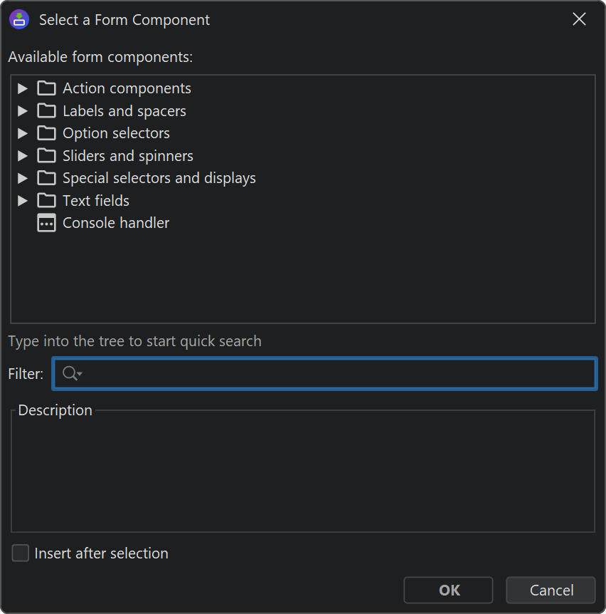Expand the Option selectors tree node

click(23, 133)
